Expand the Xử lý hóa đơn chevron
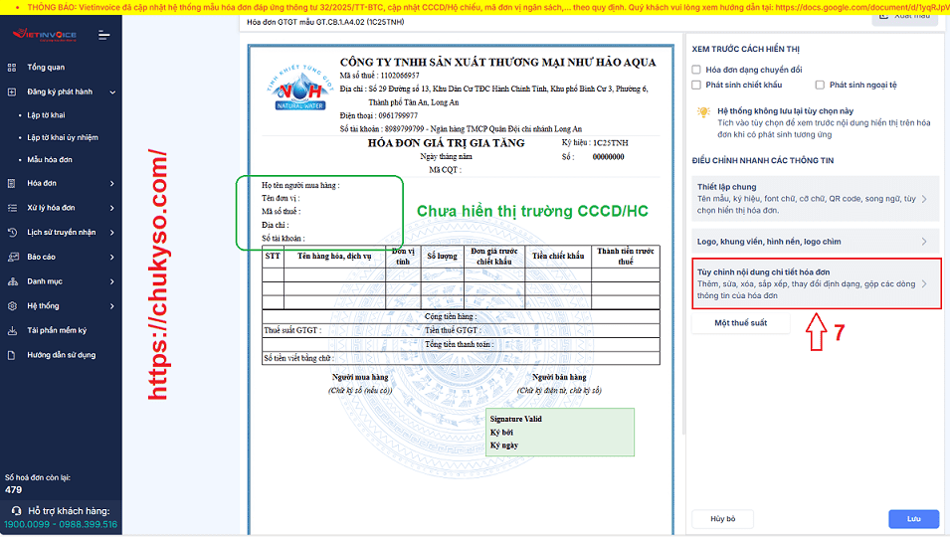This screenshot has width=950, height=537. click(112, 208)
